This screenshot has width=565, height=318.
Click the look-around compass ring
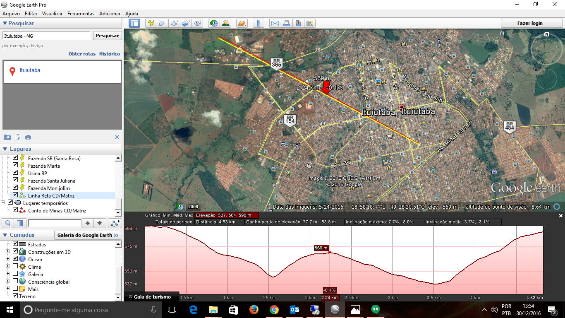coord(547,50)
